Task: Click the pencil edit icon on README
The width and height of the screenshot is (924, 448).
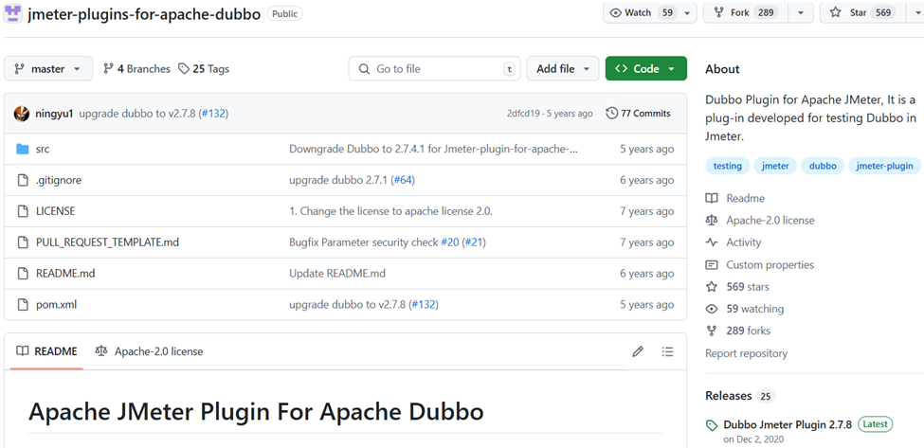Action: (x=638, y=352)
